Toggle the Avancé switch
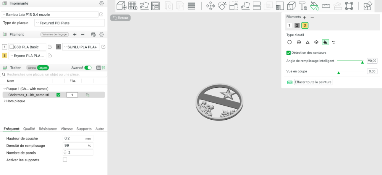This screenshot has width=382, height=175. click(x=88, y=68)
